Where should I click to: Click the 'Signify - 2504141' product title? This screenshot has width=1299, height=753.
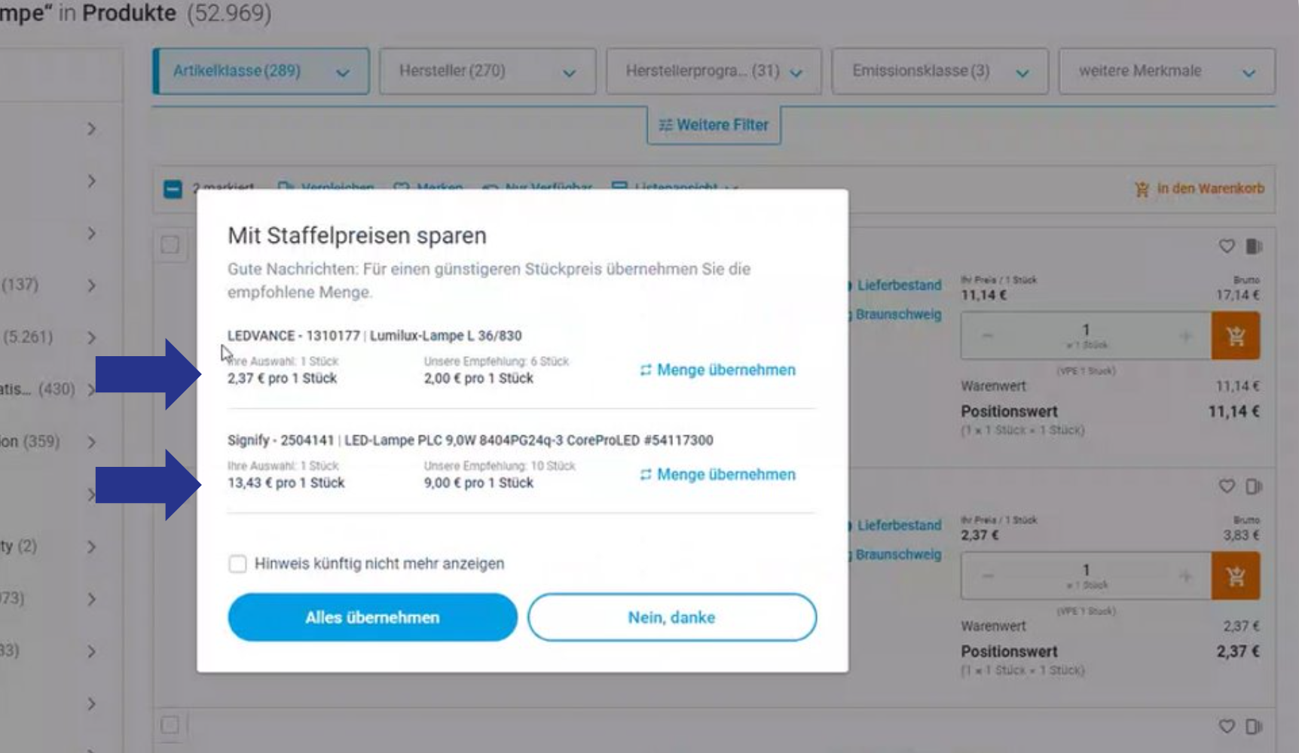pos(280,441)
